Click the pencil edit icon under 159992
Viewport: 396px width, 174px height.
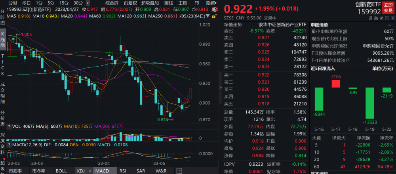(x=381, y=18)
